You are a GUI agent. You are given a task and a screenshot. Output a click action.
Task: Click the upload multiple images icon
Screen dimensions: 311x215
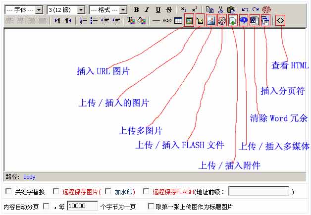[210, 21]
